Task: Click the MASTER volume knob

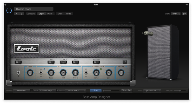Action: [x=121, y=73]
